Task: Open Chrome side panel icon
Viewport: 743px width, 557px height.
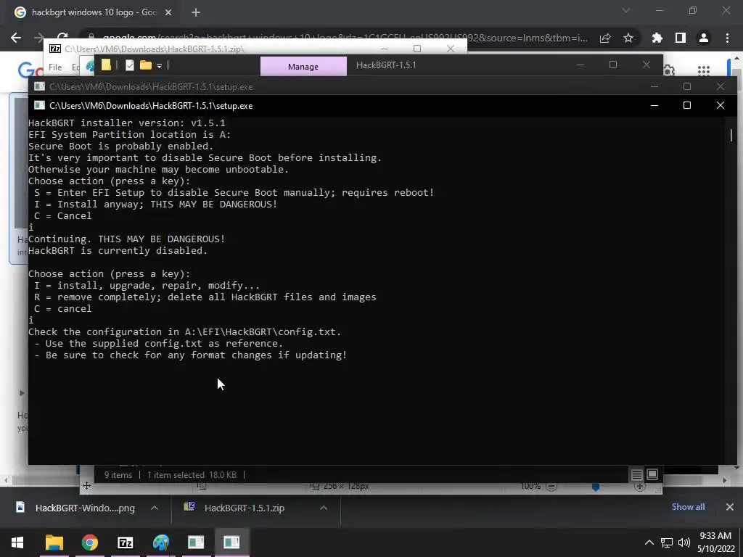Action: tap(681, 38)
